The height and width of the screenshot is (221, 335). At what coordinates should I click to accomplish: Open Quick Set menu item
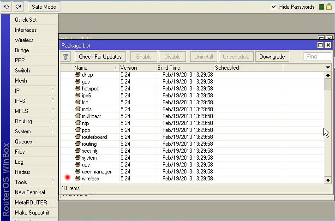[34, 20]
